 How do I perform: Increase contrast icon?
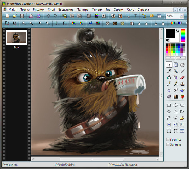(x=48, y=23)
